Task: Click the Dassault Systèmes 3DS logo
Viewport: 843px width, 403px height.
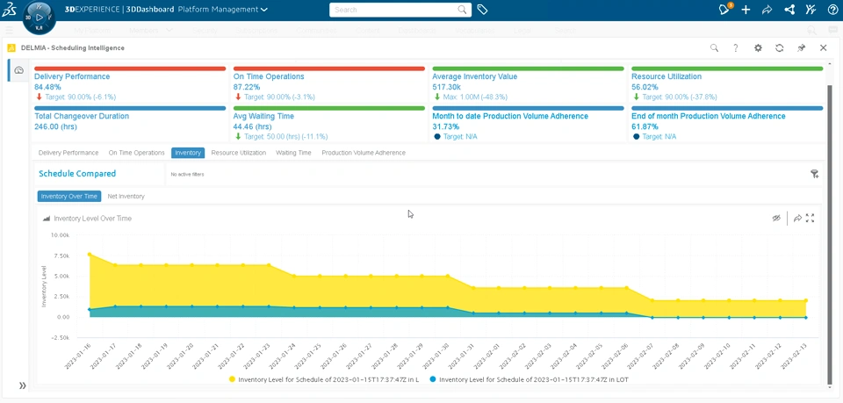Action: [x=11, y=10]
